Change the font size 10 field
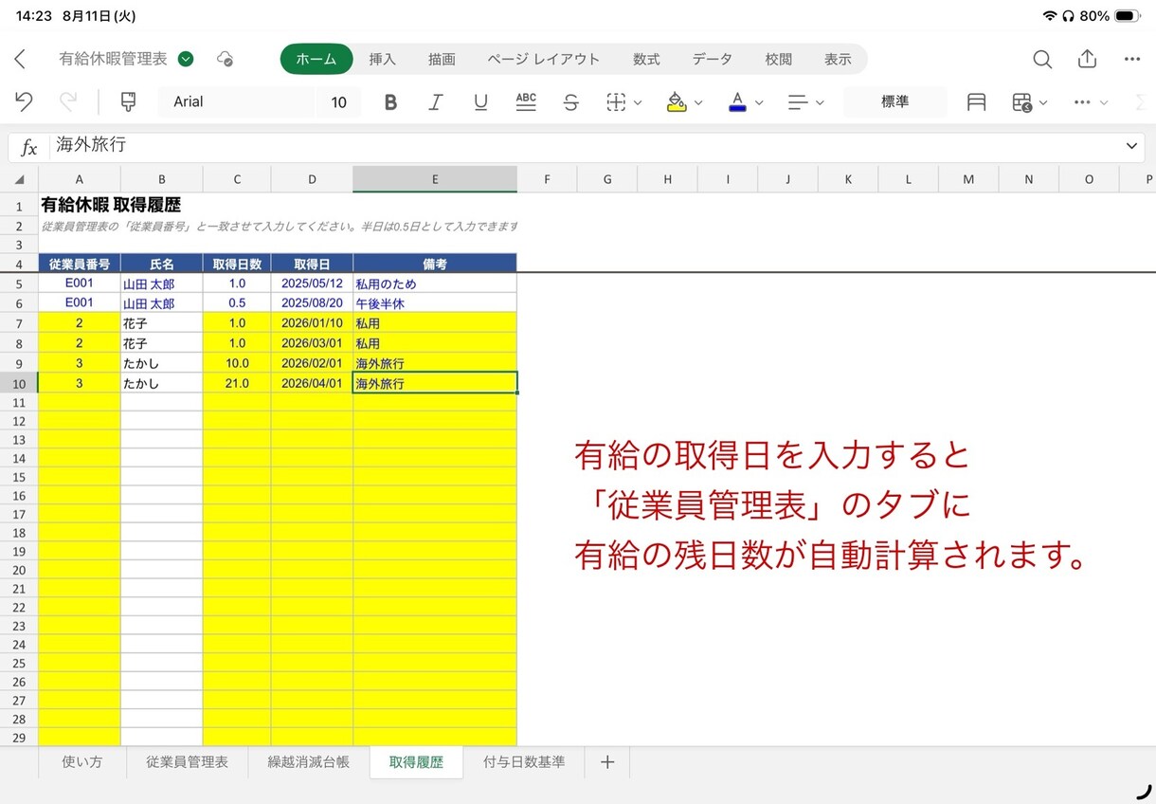Screen dimensions: 1156x804 [x=339, y=101]
